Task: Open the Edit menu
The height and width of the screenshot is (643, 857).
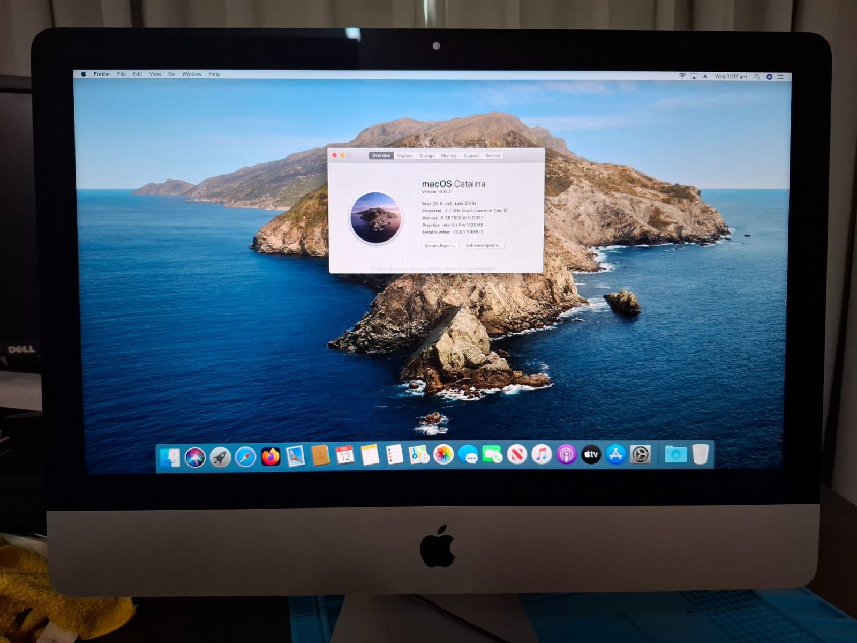Action: click(138, 74)
